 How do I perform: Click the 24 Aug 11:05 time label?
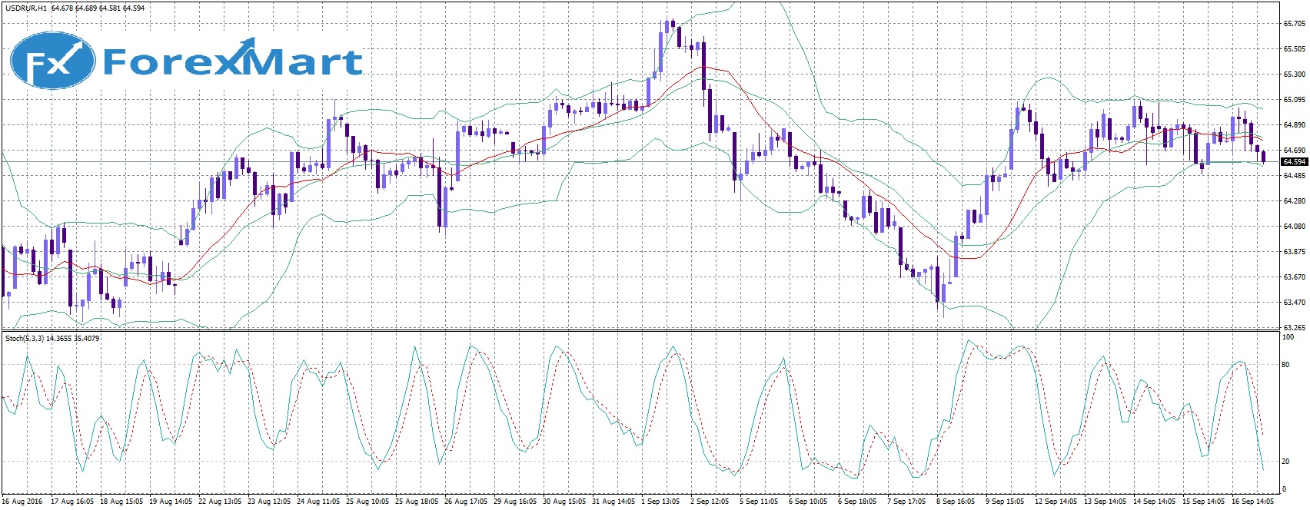point(318,502)
